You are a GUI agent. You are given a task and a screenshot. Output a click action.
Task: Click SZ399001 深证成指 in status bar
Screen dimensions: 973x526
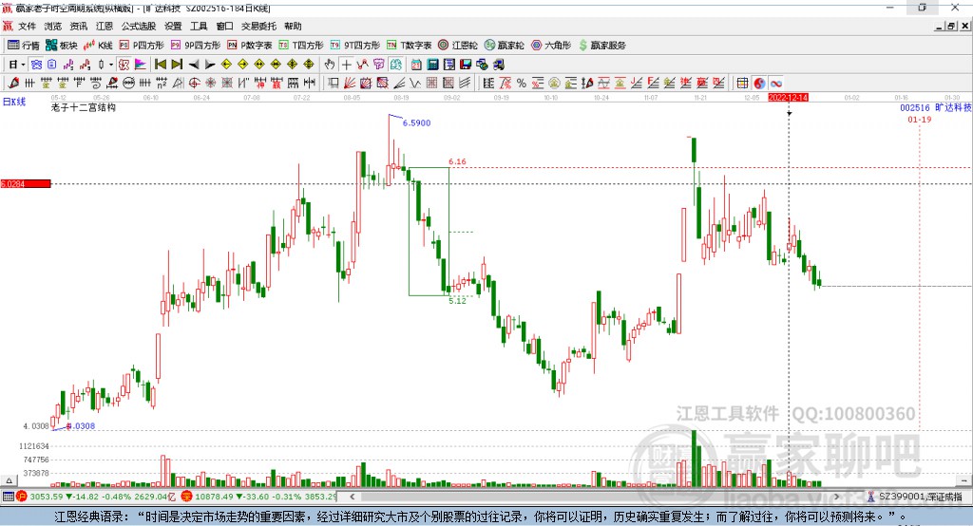click(921, 497)
